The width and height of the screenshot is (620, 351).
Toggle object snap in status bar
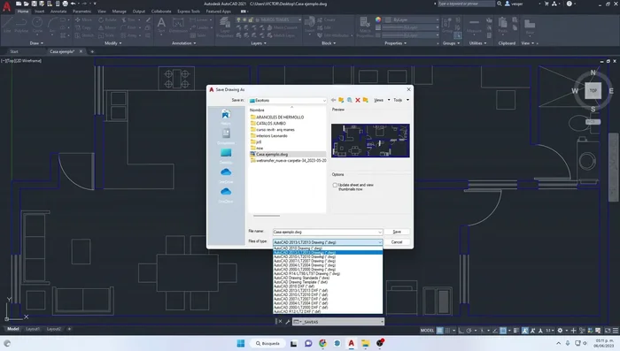502,331
